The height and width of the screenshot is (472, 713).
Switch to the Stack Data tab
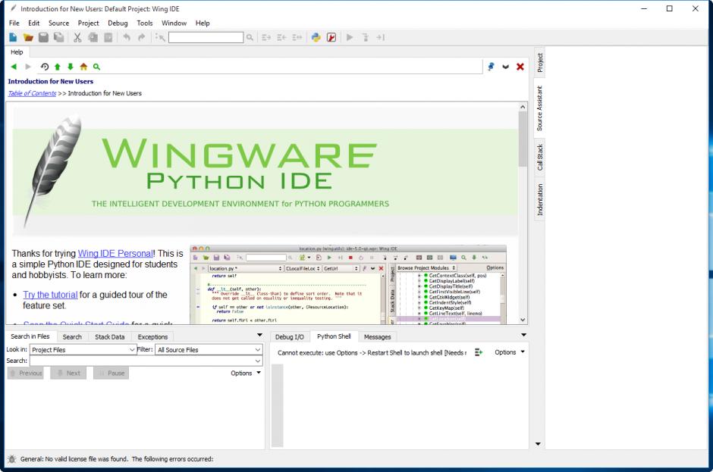[x=109, y=337]
